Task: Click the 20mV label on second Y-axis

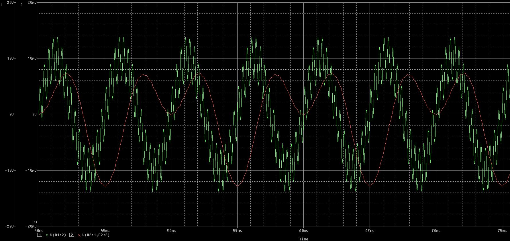Action: (x=32, y=2)
